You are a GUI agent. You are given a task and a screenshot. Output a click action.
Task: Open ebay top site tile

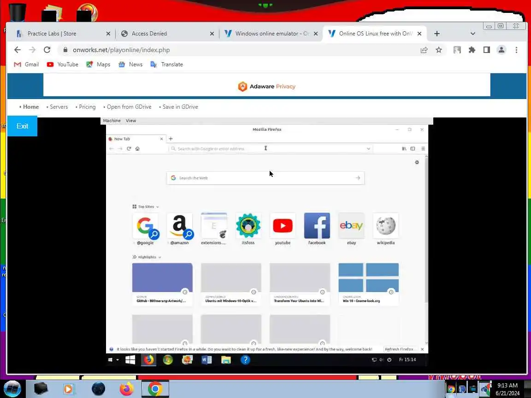[x=352, y=229]
